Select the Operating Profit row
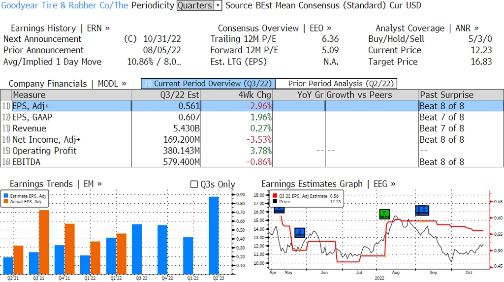 [x=252, y=151]
